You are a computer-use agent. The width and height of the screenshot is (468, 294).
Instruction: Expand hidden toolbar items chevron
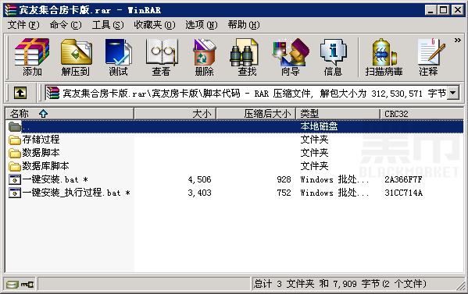[x=457, y=41]
